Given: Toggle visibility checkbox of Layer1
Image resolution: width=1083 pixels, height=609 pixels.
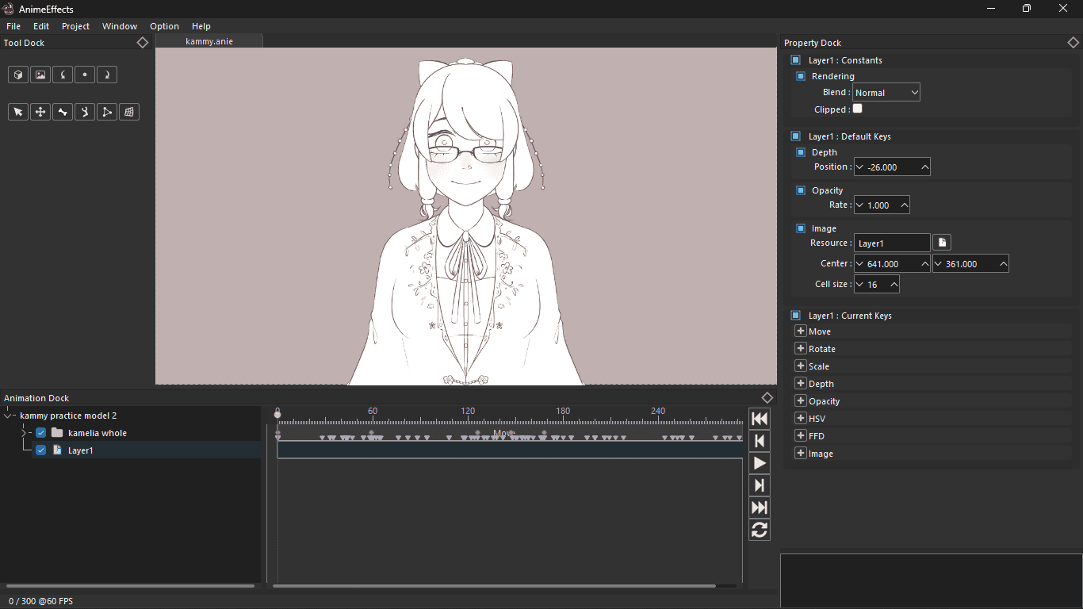Looking at the screenshot, I should pyautogui.click(x=40, y=450).
